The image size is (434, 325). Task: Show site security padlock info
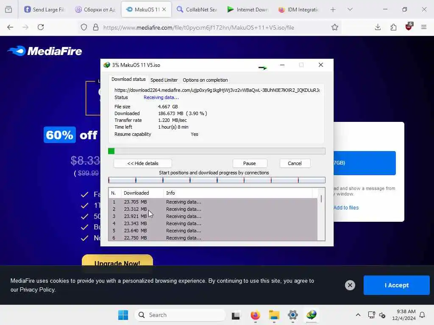coord(96,27)
